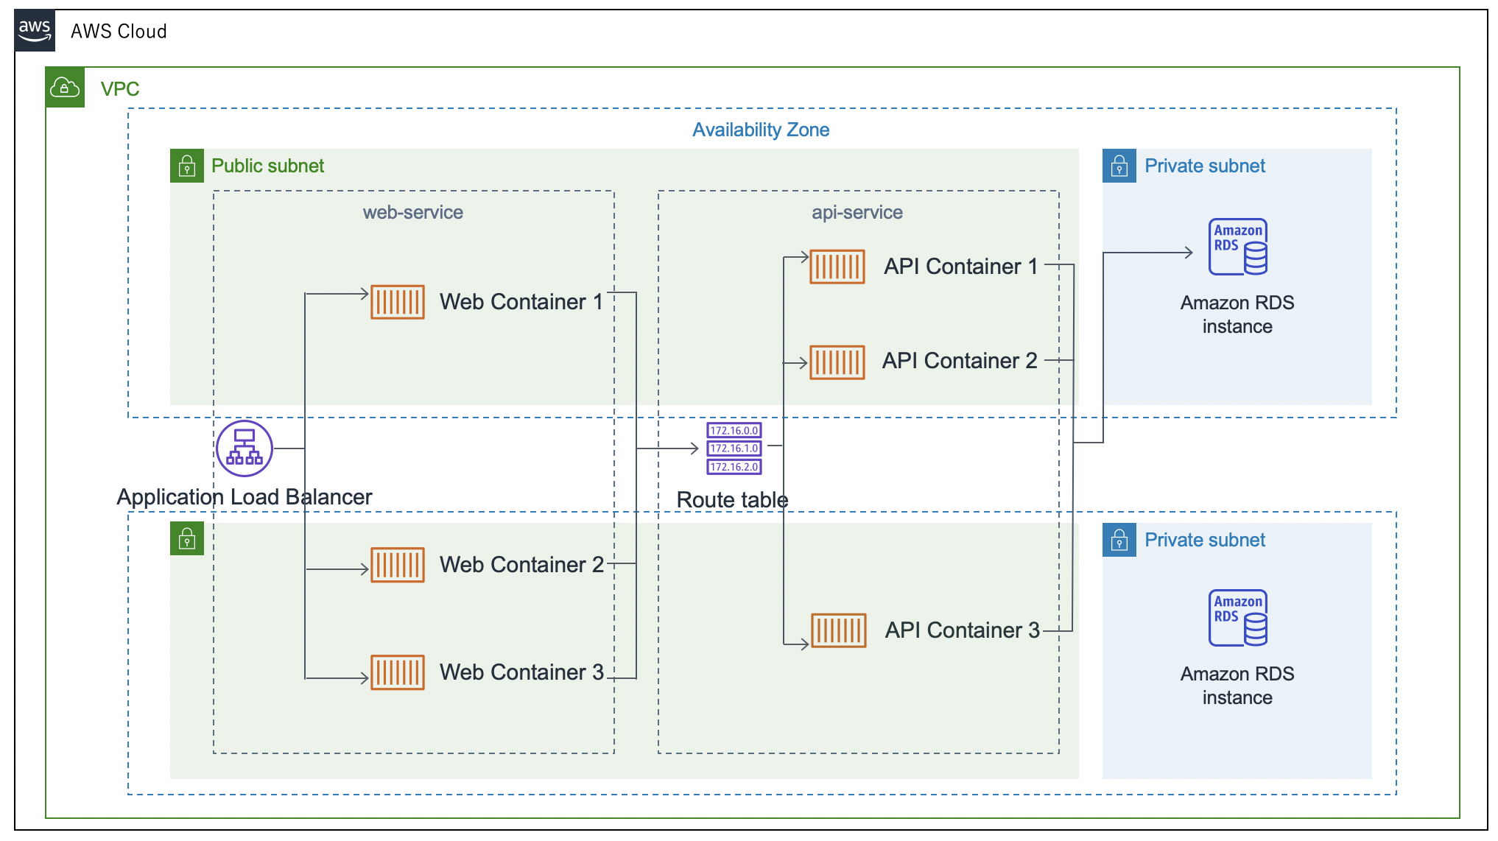Click the lower Private subnet label
The image size is (1498, 841).
pos(1205,540)
